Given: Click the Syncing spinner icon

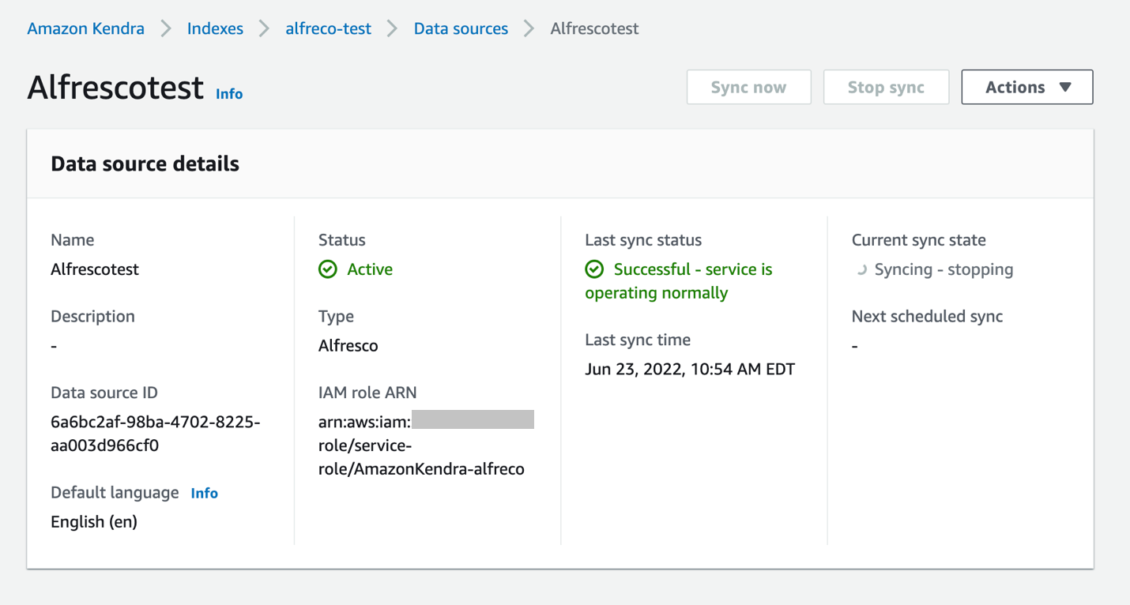Looking at the screenshot, I should [x=861, y=269].
